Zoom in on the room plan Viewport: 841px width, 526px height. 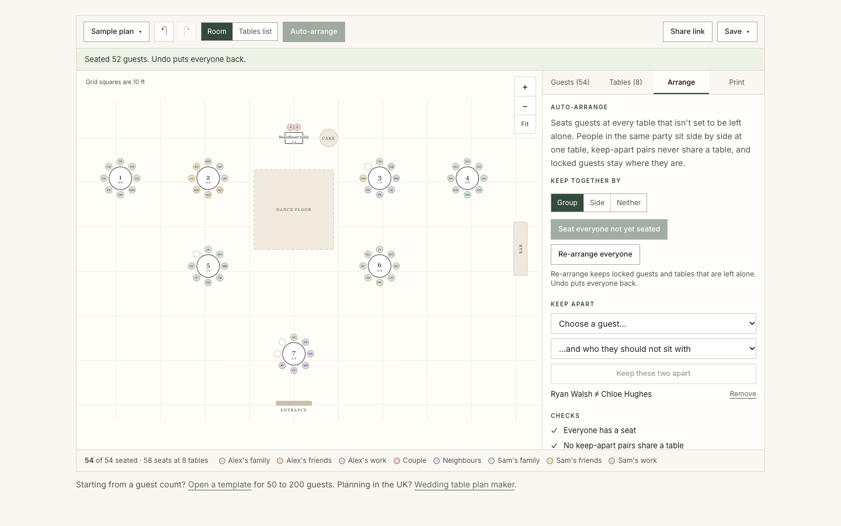pos(525,87)
